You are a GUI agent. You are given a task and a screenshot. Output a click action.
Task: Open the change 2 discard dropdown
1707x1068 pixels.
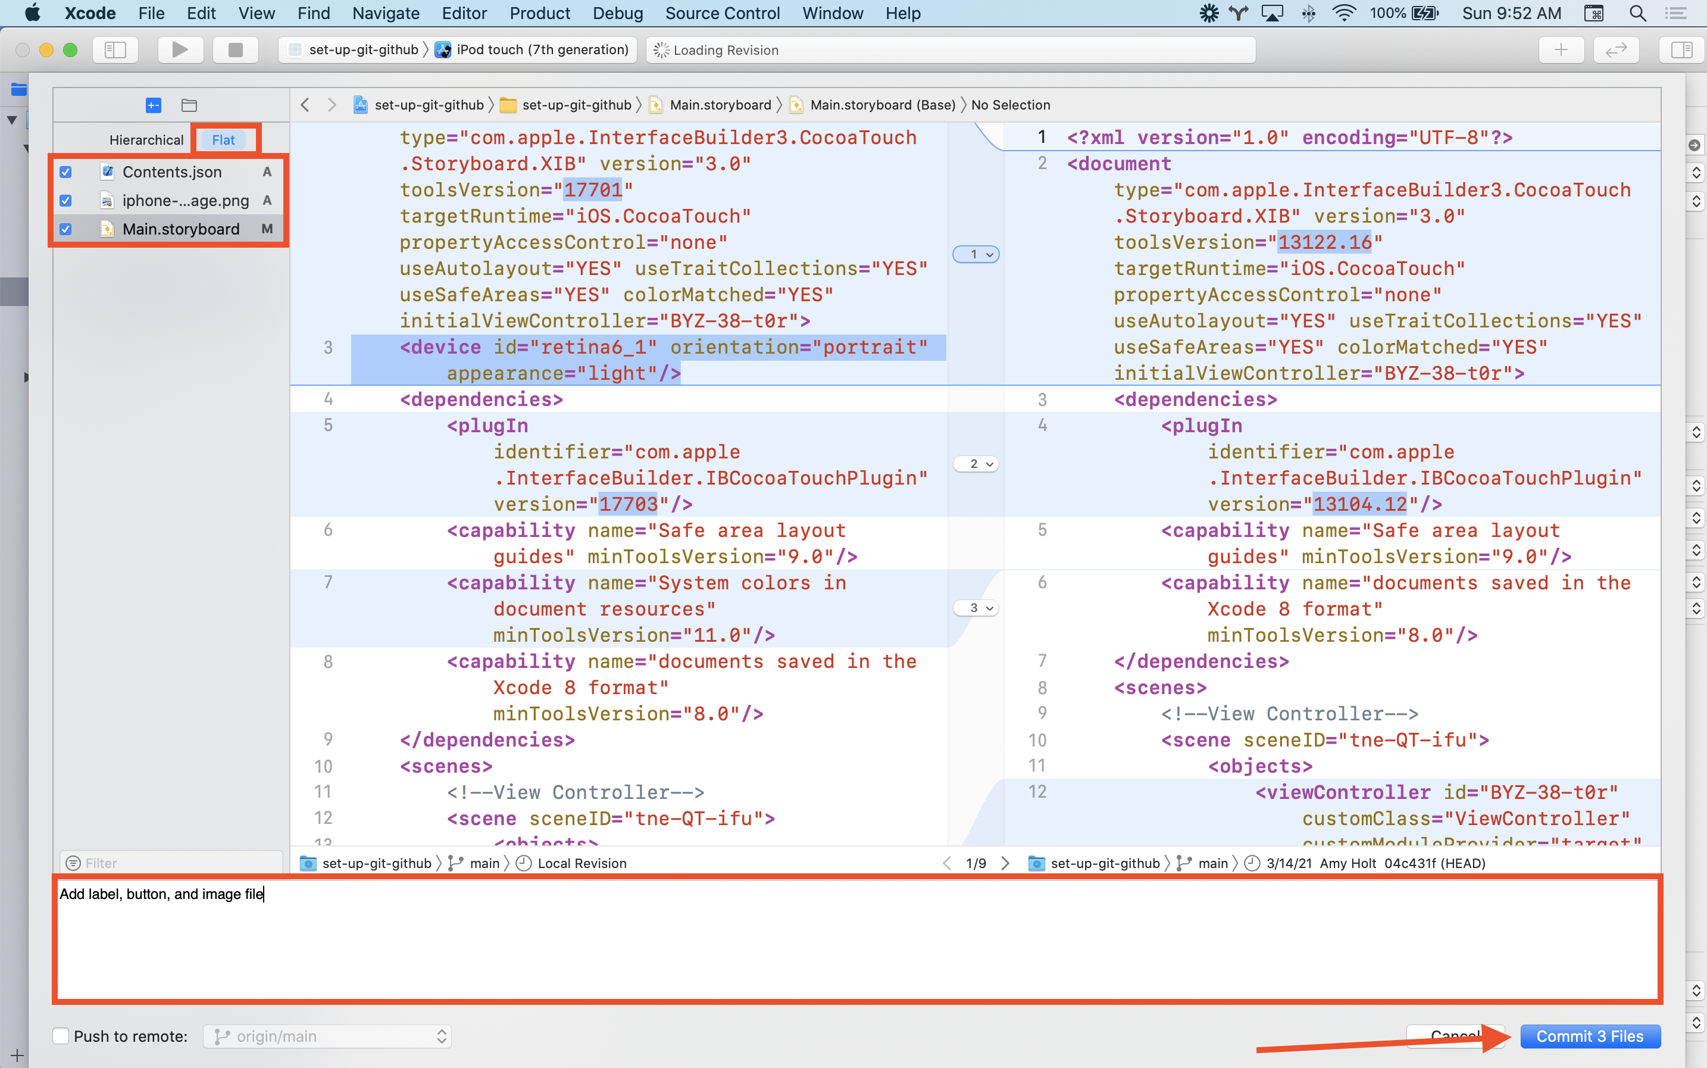(976, 464)
